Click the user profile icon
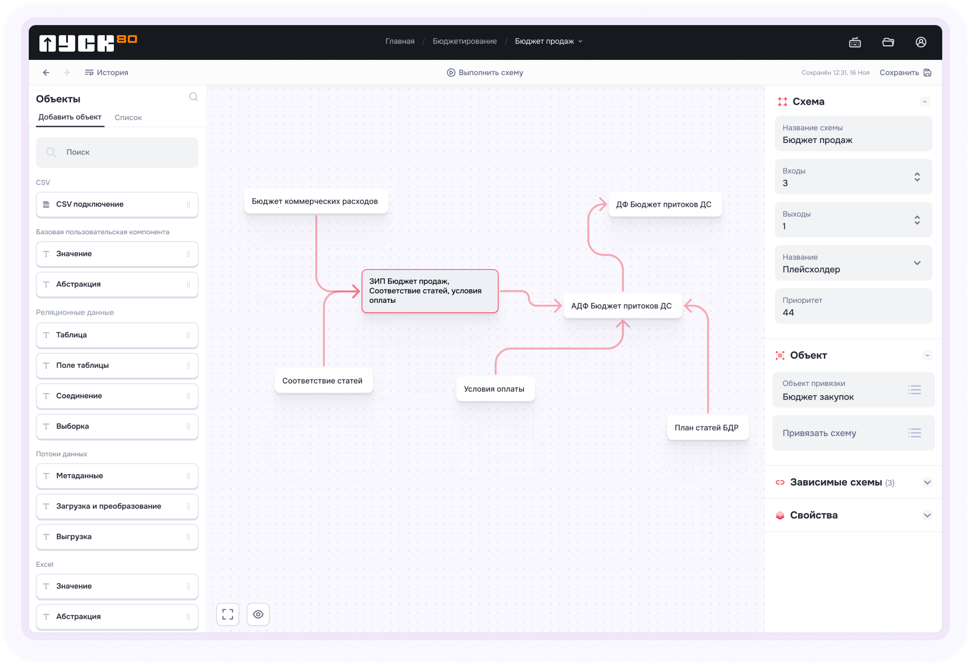 coord(921,42)
